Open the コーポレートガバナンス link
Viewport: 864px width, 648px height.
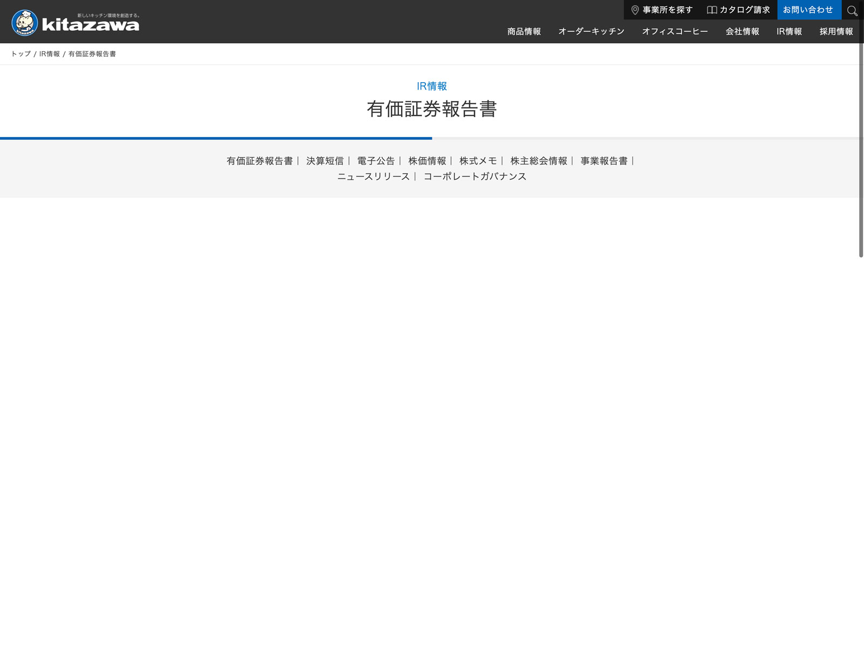pyautogui.click(x=475, y=177)
